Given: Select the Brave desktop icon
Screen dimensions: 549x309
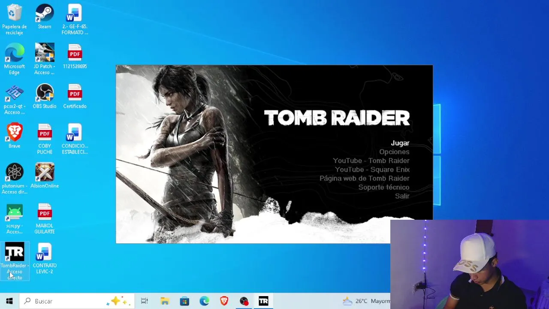Looking at the screenshot, I should (14, 136).
